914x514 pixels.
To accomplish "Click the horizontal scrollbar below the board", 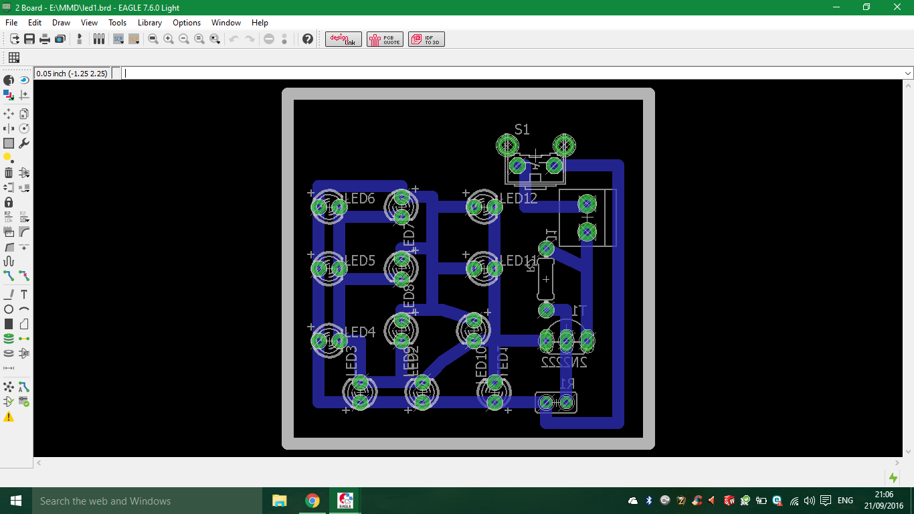I will pyautogui.click(x=468, y=462).
